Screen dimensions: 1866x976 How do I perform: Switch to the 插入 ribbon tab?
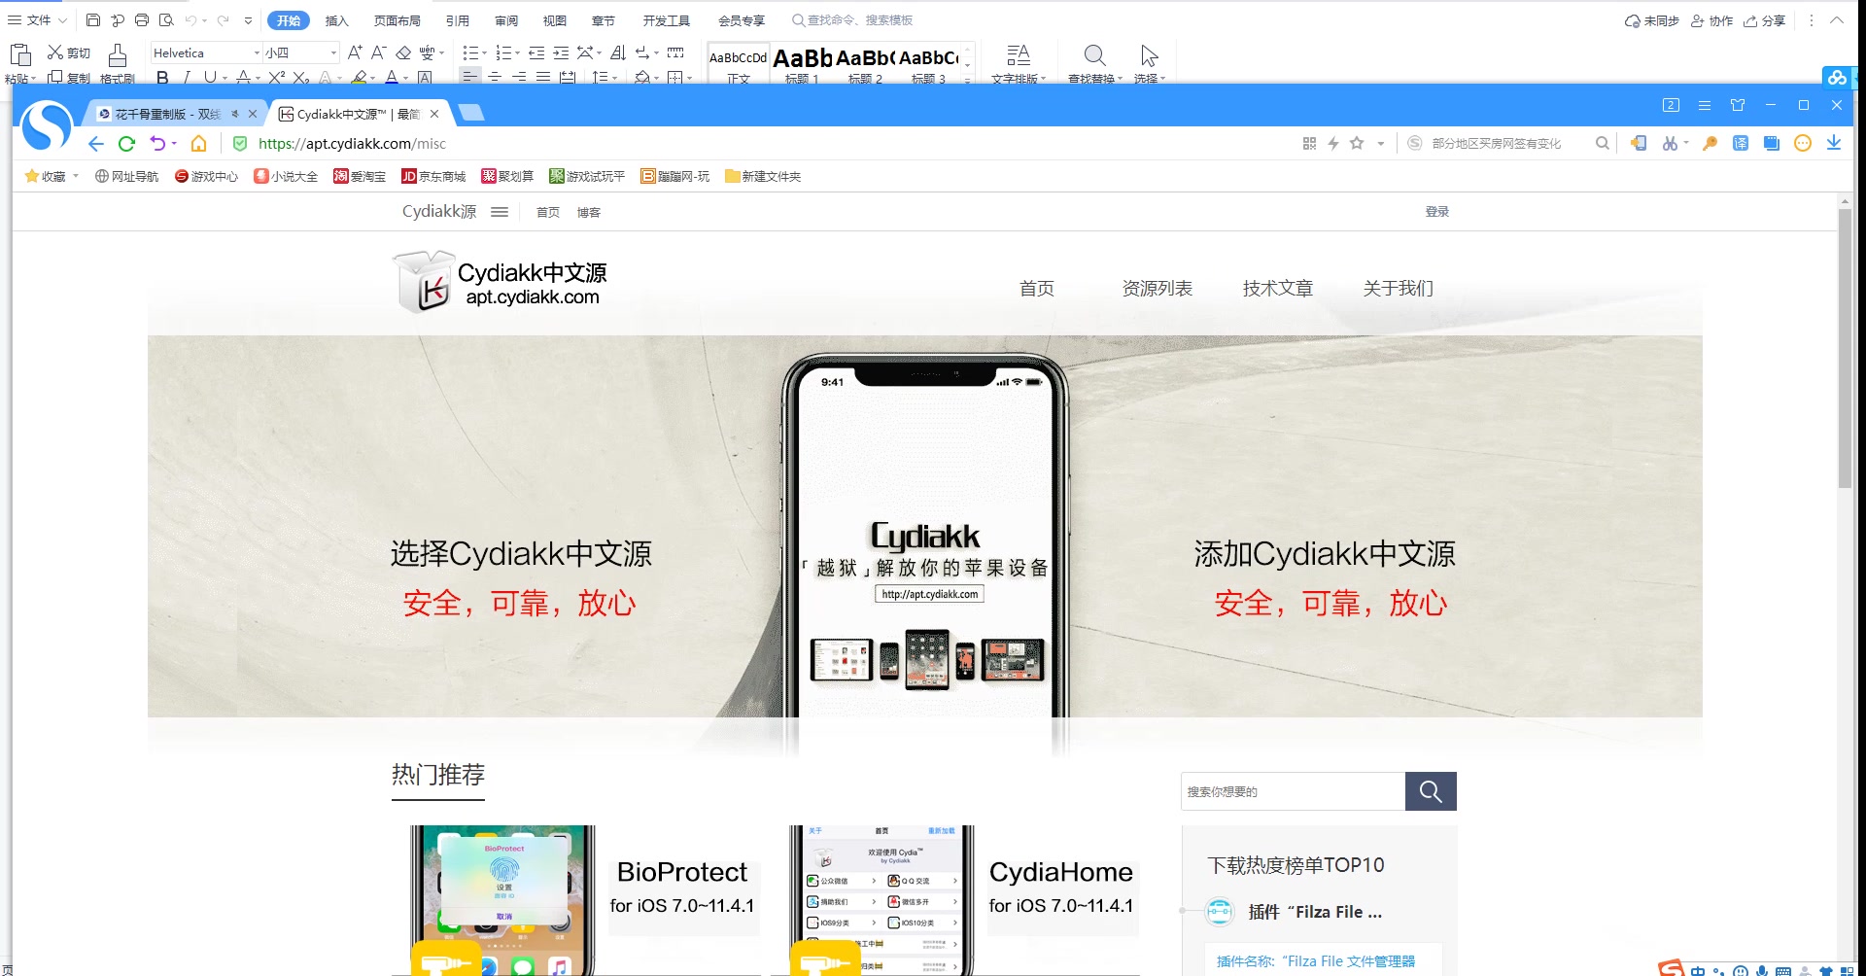pyautogui.click(x=336, y=19)
